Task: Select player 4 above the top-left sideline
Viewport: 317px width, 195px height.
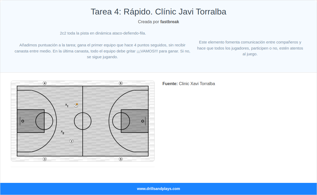Action: click(44, 83)
